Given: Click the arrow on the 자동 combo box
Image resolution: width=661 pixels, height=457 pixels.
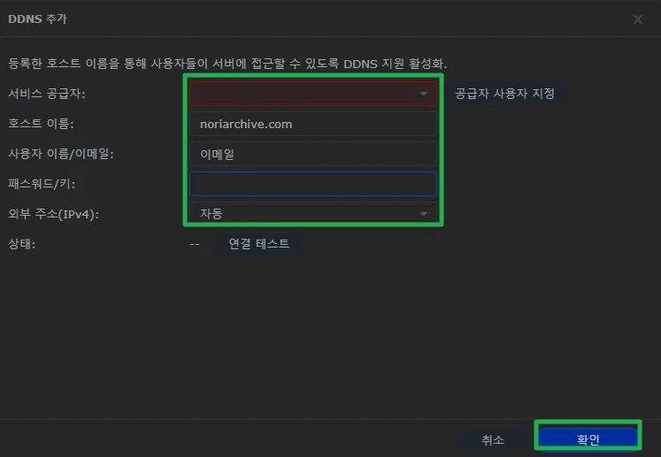Looking at the screenshot, I should (x=423, y=214).
